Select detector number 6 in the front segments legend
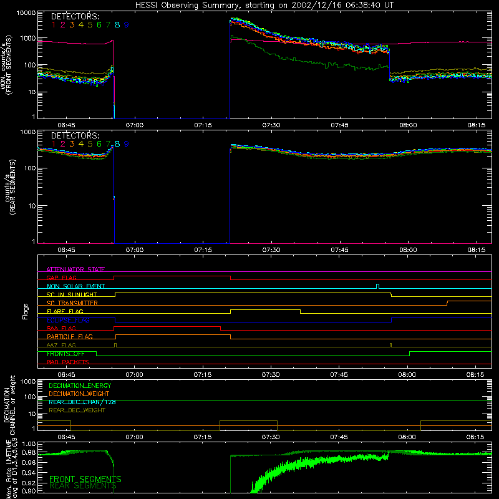 [99, 25]
